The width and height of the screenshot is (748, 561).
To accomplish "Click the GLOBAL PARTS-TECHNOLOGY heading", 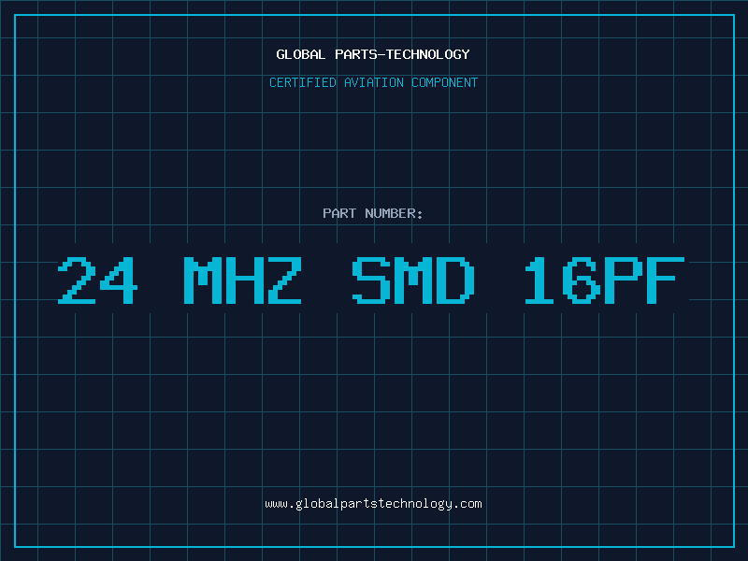I will tap(373, 54).
